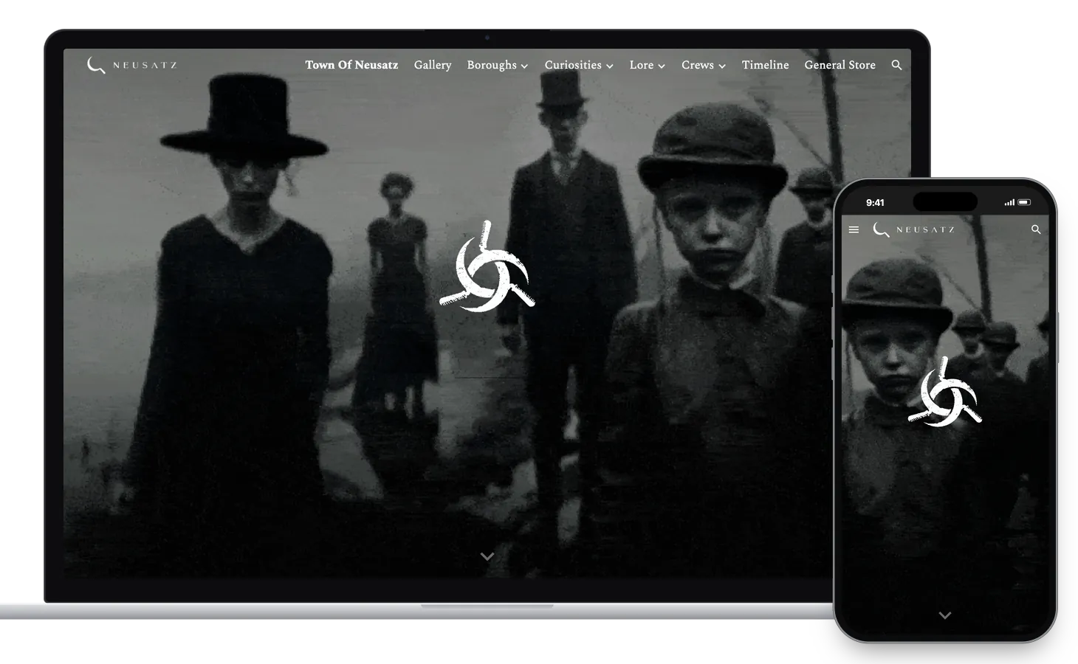1078x664 pixels.
Task: Expand the Lore dropdown menu
Action: 648,65
